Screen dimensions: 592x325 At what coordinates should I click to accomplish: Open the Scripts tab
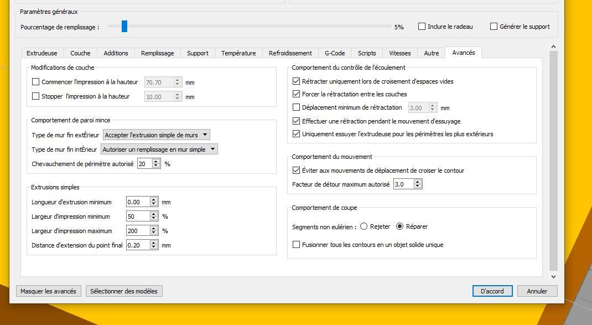(x=367, y=53)
